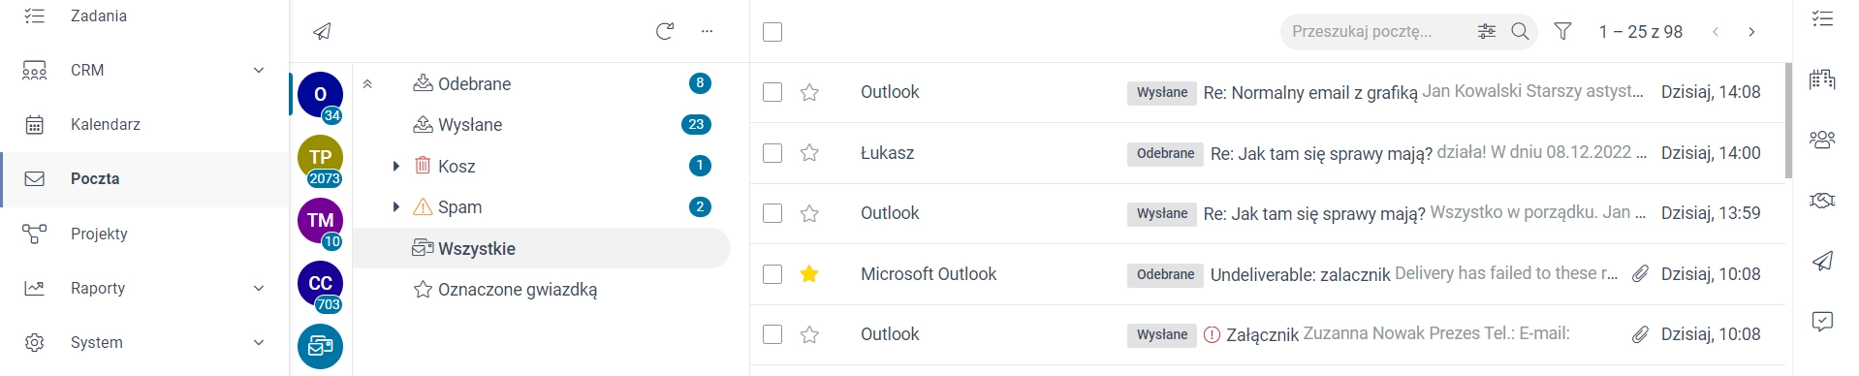Open the funnel filter for messages
Image resolution: width=1859 pixels, height=376 pixels.
click(x=1562, y=32)
